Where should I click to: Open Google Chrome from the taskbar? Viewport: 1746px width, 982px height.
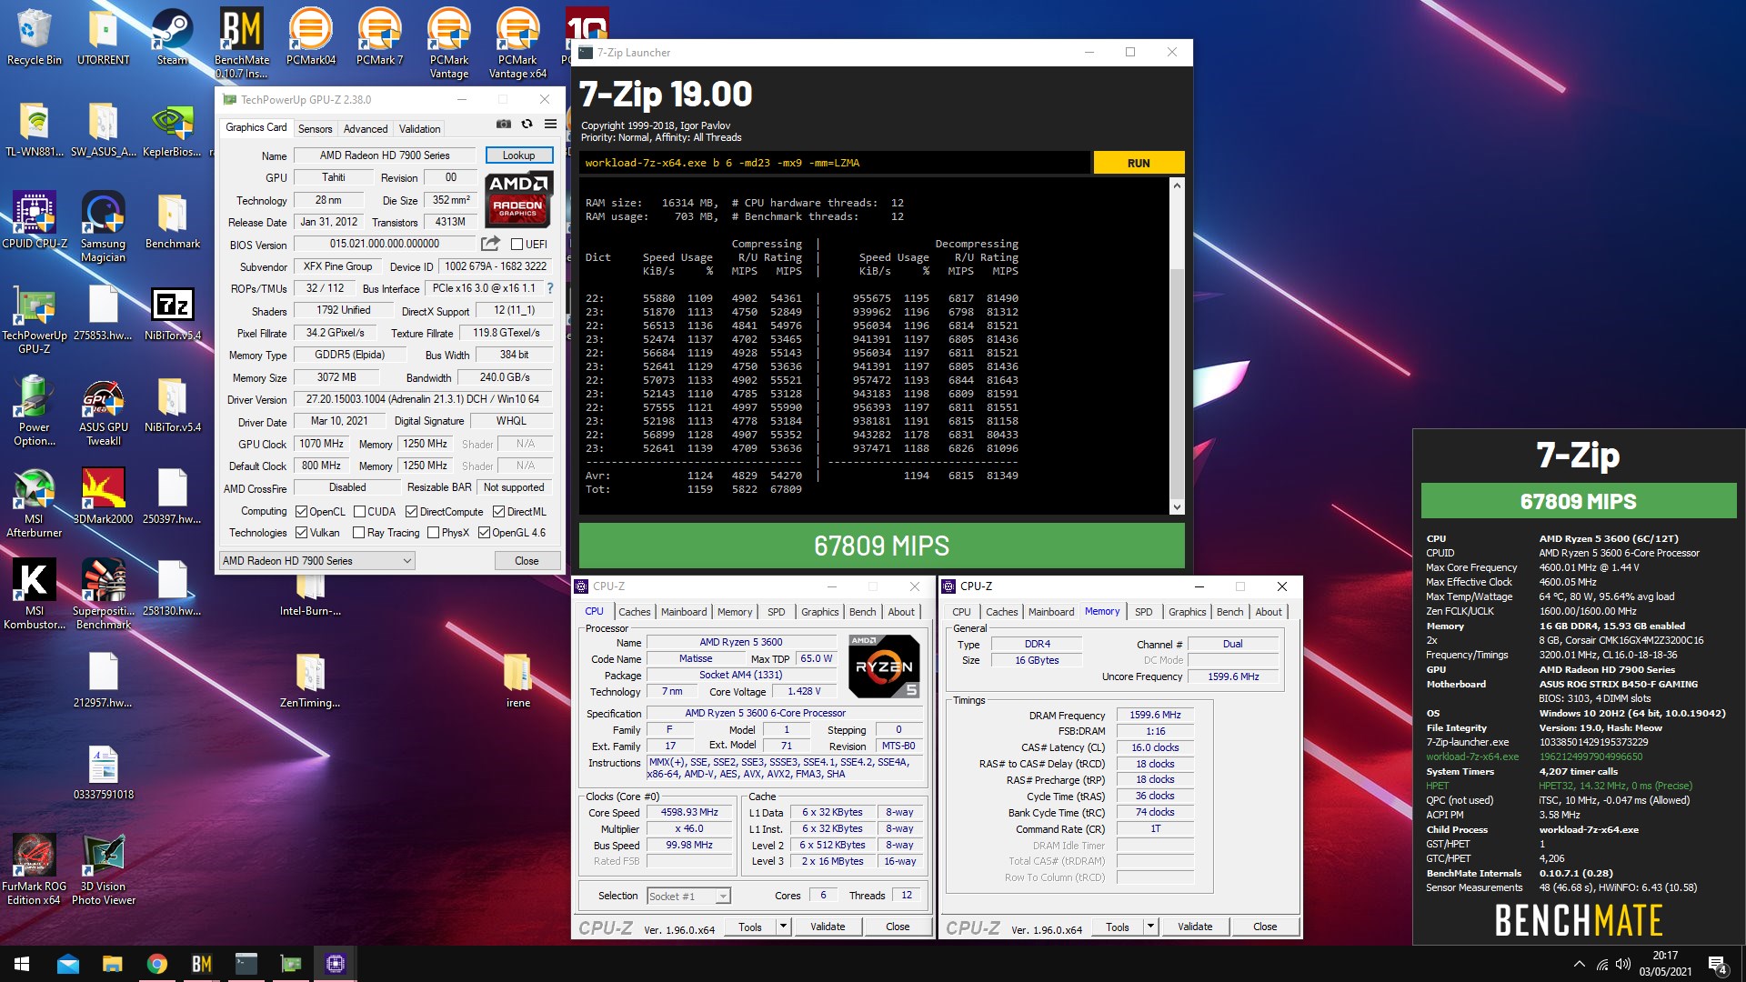[157, 964]
